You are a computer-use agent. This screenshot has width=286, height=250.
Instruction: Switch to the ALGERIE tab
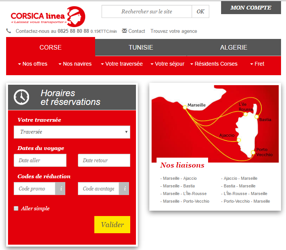click(x=234, y=47)
